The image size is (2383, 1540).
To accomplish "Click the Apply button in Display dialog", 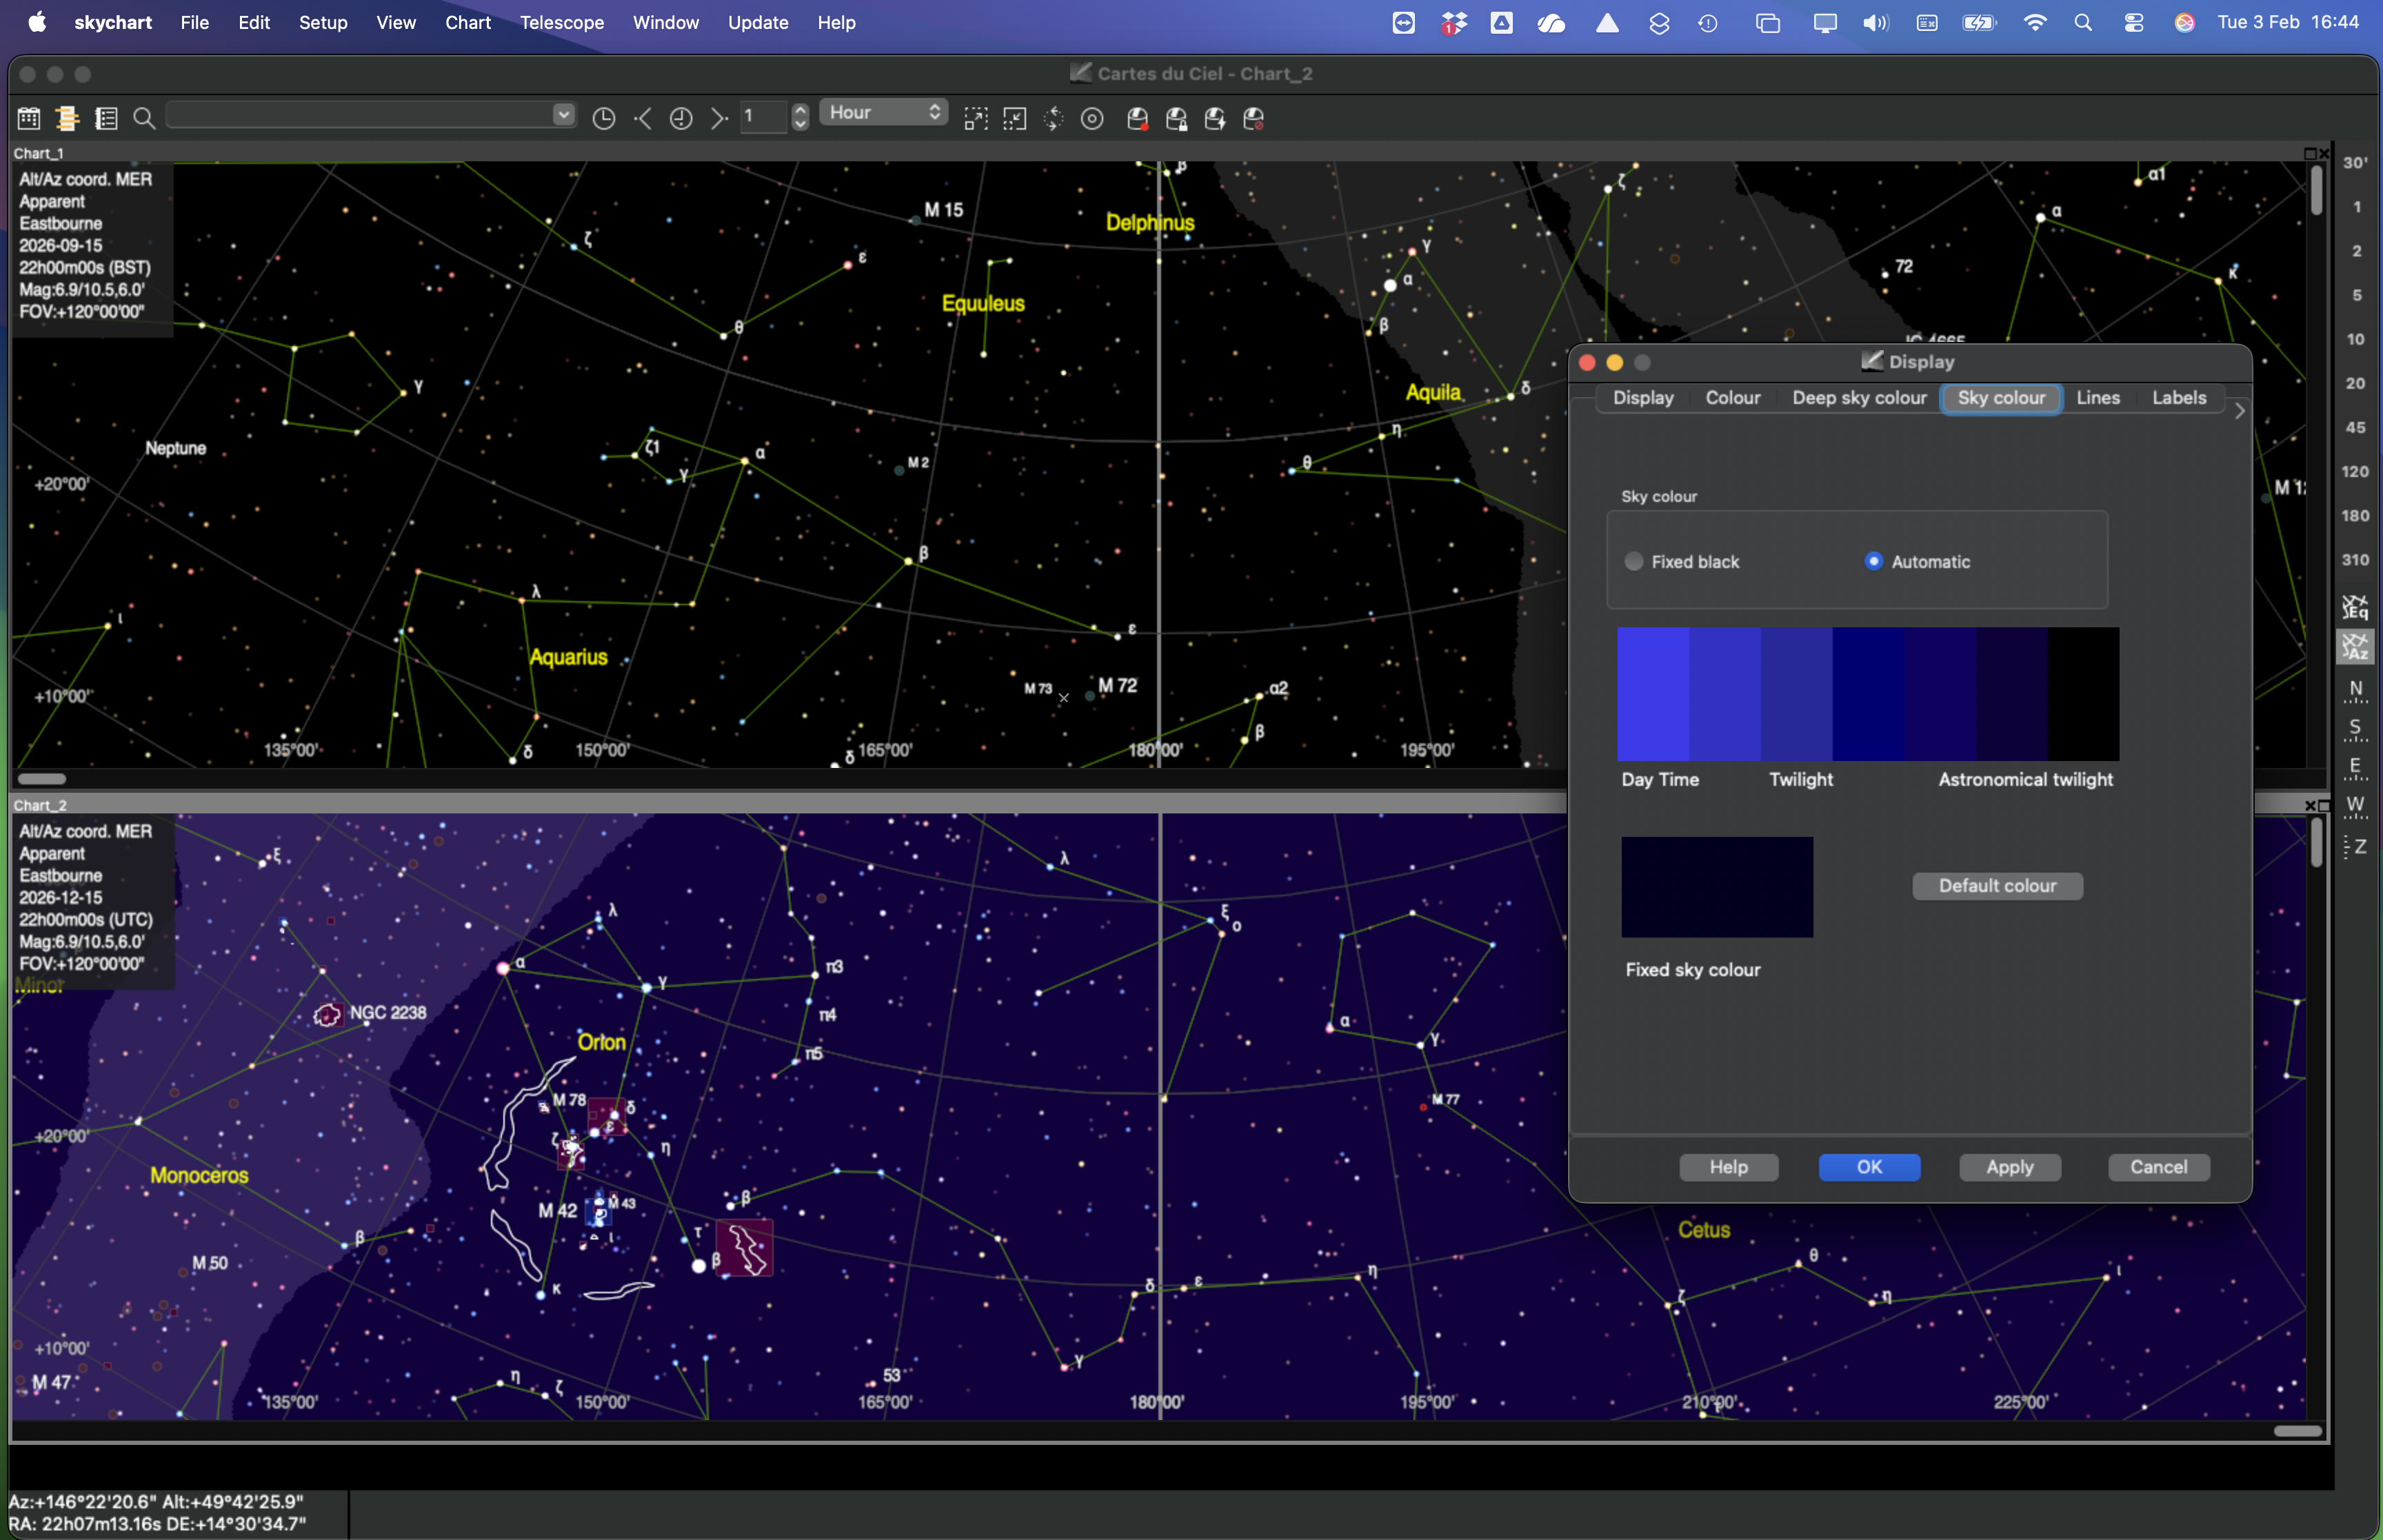I will click(x=2009, y=1167).
